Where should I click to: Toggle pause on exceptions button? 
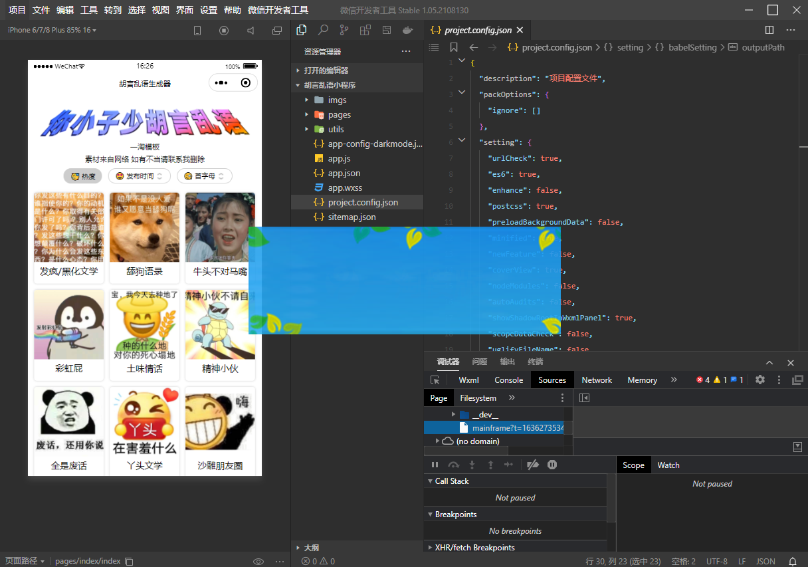click(552, 465)
